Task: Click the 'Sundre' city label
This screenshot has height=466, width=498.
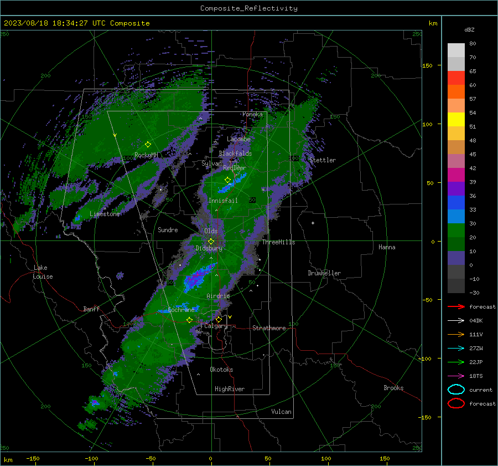Action: click(168, 229)
